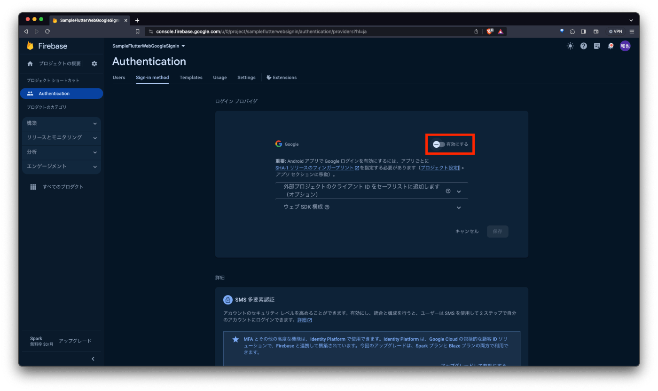
Task: Click Brave shields icon
Action: click(490, 32)
